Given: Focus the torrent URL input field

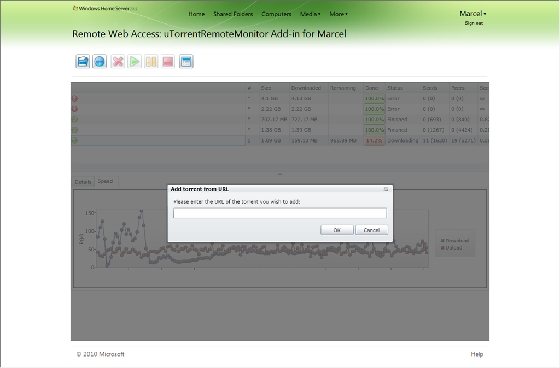Looking at the screenshot, I should (280, 213).
